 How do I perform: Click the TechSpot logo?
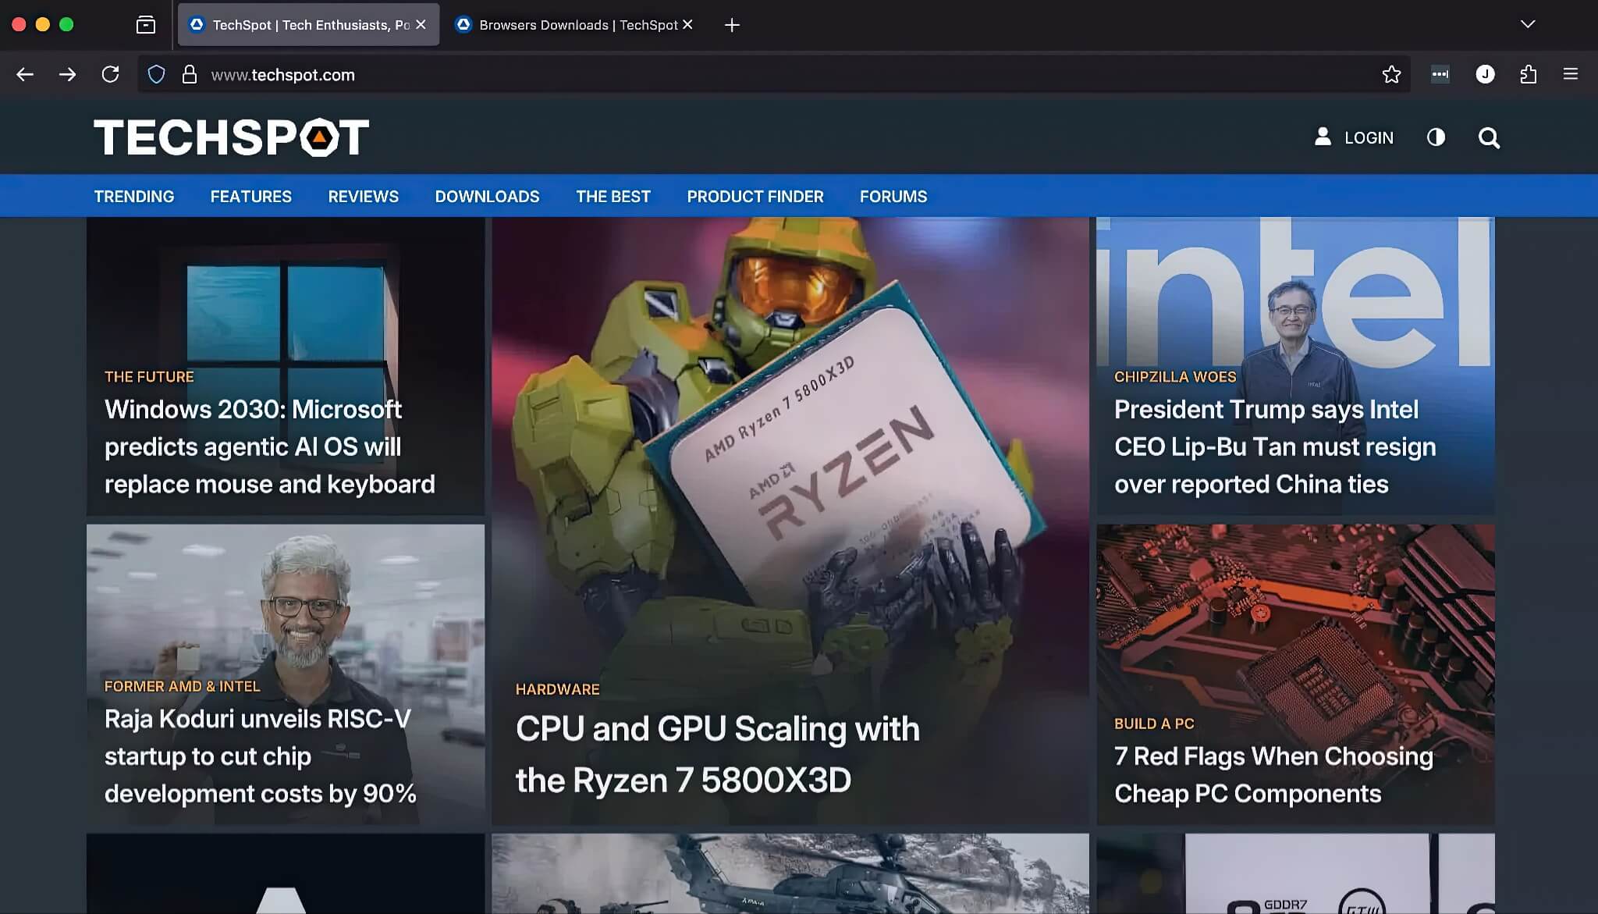[231, 137]
